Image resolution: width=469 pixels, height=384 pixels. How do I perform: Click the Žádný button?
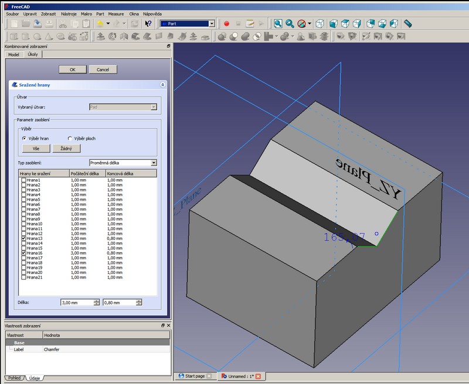pos(66,149)
